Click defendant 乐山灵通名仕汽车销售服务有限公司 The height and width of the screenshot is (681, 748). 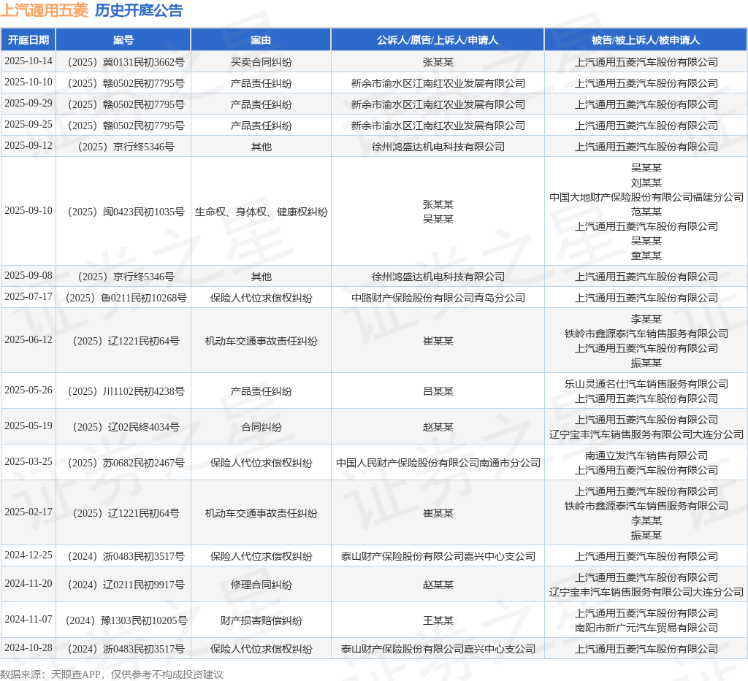click(646, 384)
